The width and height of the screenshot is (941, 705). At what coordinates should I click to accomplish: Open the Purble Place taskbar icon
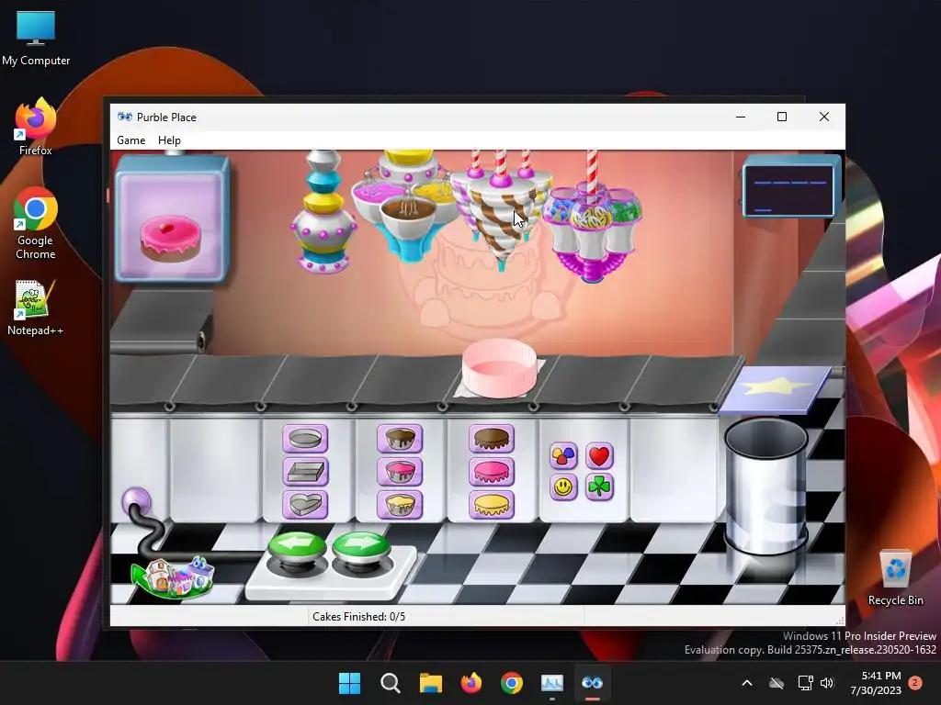pyautogui.click(x=593, y=683)
